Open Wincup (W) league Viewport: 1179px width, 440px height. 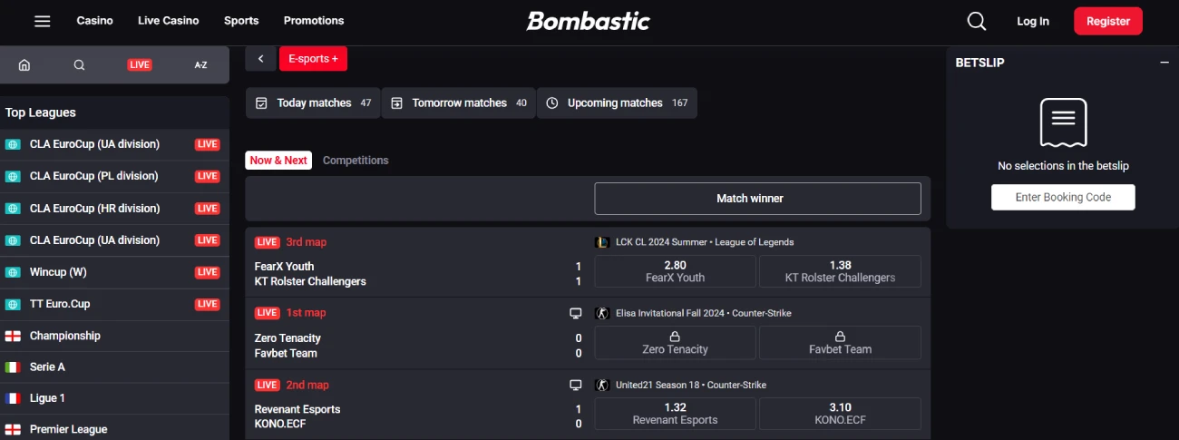pos(114,272)
